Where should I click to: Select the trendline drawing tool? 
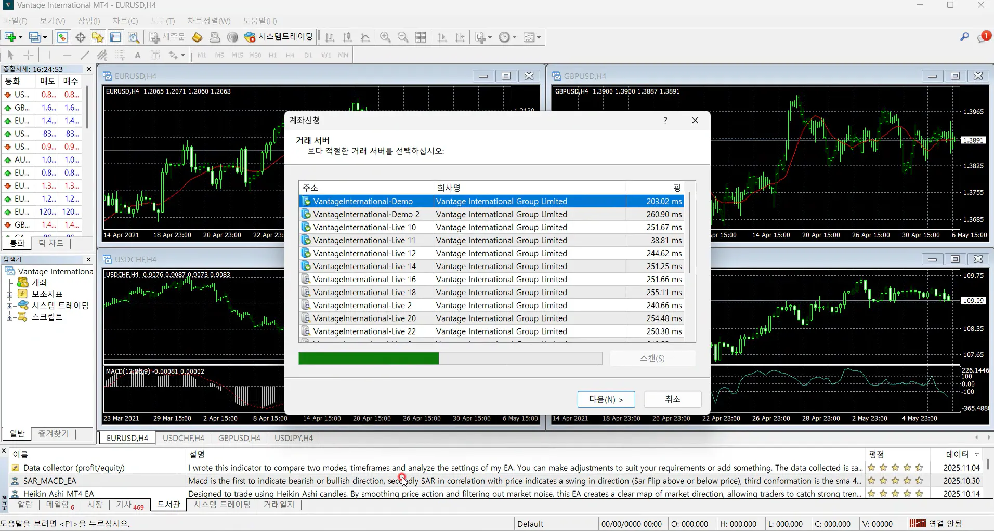coord(85,55)
